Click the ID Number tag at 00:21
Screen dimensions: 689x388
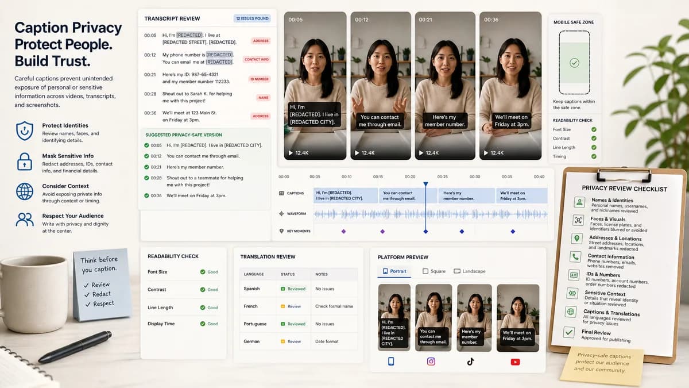pos(259,79)
